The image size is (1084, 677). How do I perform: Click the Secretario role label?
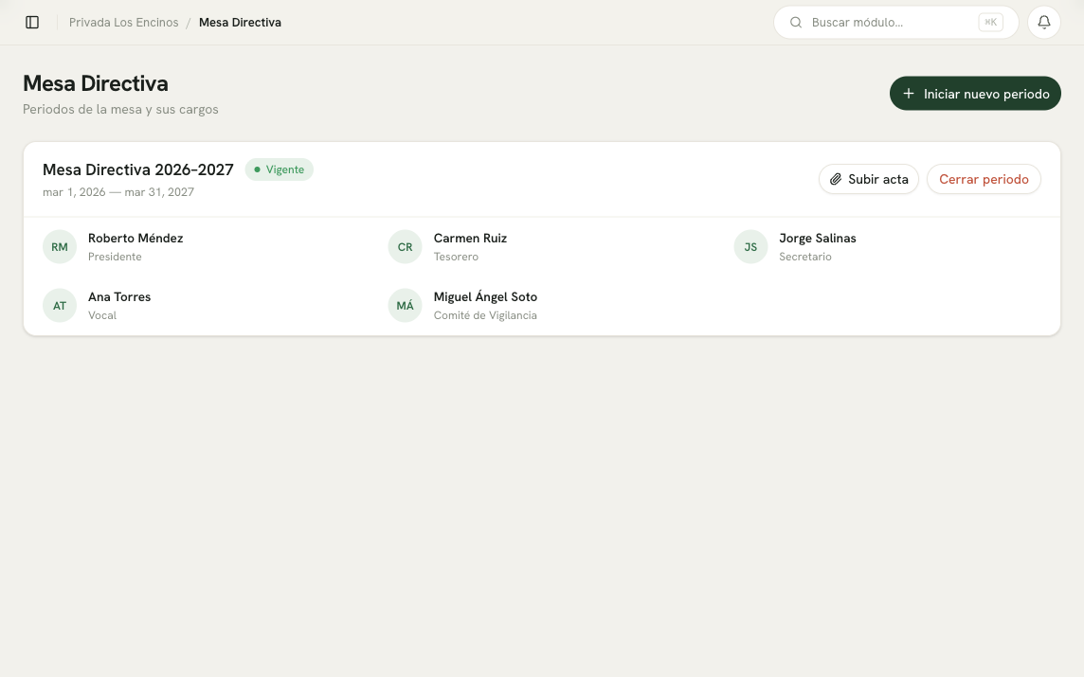(x=805, y=257)
